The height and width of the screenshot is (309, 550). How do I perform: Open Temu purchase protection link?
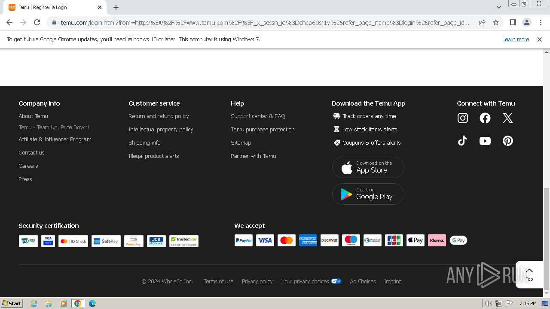[263, 129]
